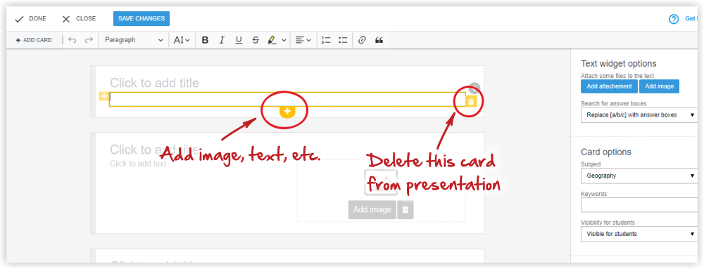Toggle bold formatting
704x269 pixels.
[205, 40]
